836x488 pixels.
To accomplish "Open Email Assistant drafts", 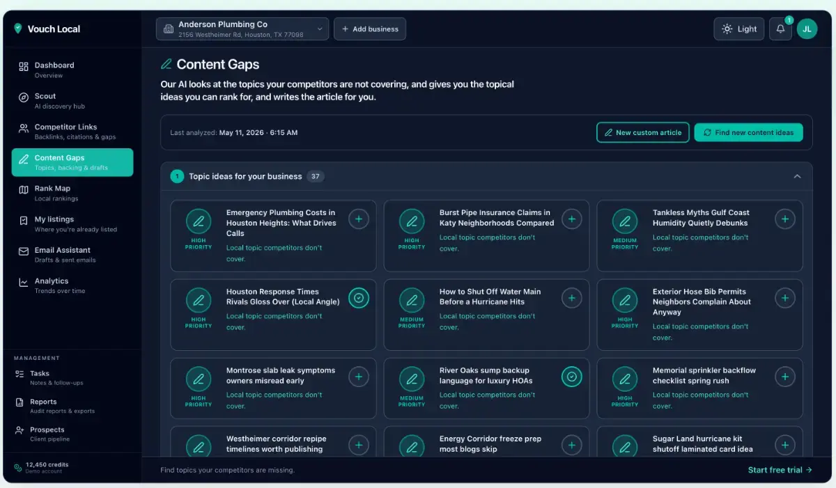I will point(72,254).
